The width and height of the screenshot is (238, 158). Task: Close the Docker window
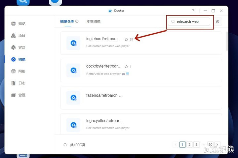(221, 11)
